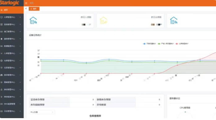Open the 数据配置中心 menu label

coord(9,46)
